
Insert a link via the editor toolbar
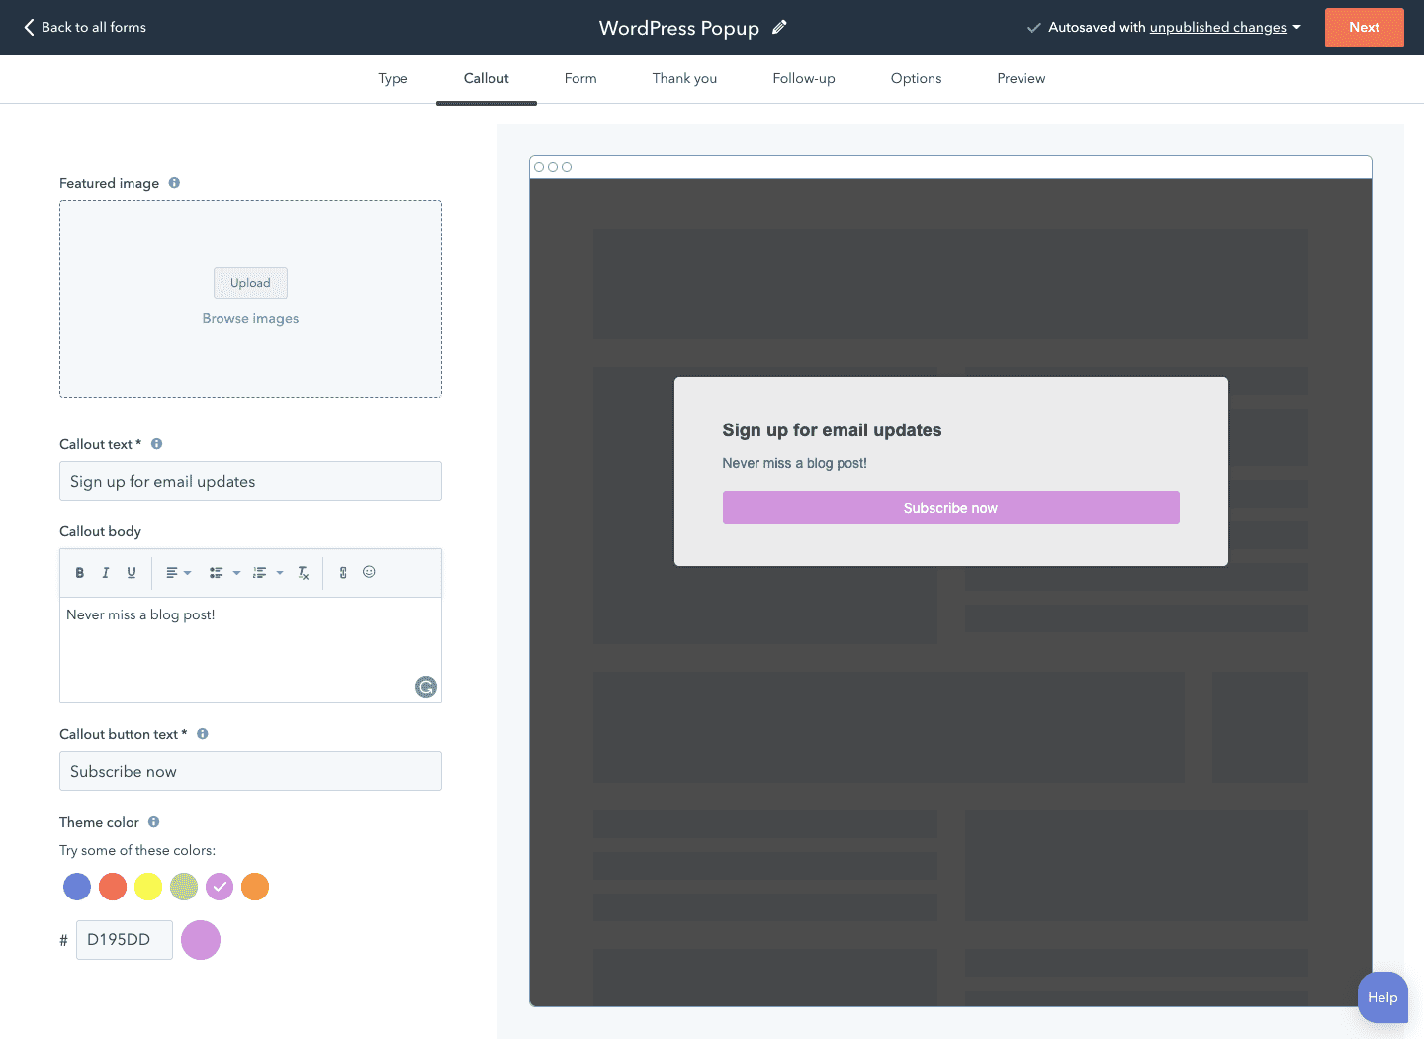click(343, 573)
